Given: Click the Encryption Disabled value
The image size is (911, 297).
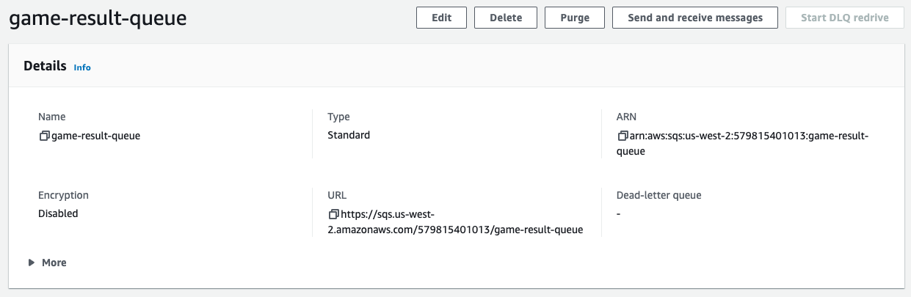Looking at the screenshot, I should [x=58, y=213].
